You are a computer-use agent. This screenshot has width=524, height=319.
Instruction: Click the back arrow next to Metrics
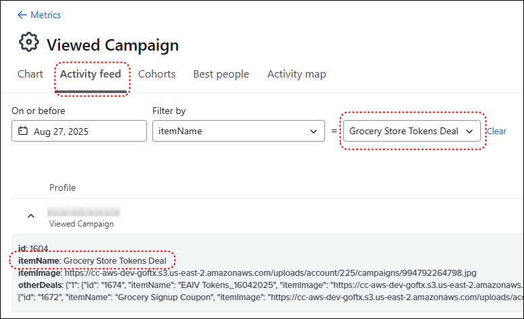(22, 15)
